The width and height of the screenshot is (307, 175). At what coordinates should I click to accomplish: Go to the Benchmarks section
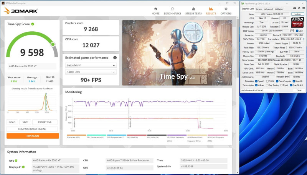click(172, 11)
